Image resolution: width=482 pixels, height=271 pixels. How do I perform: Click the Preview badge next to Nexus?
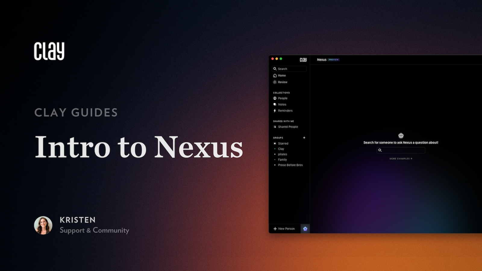[x=333, y=60]
